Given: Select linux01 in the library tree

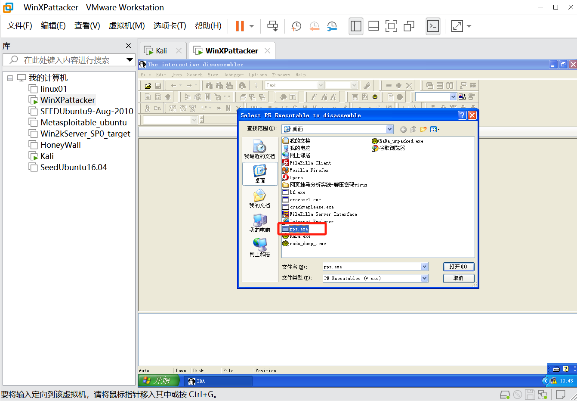Looking at the screenshot, I should point(53,89).
